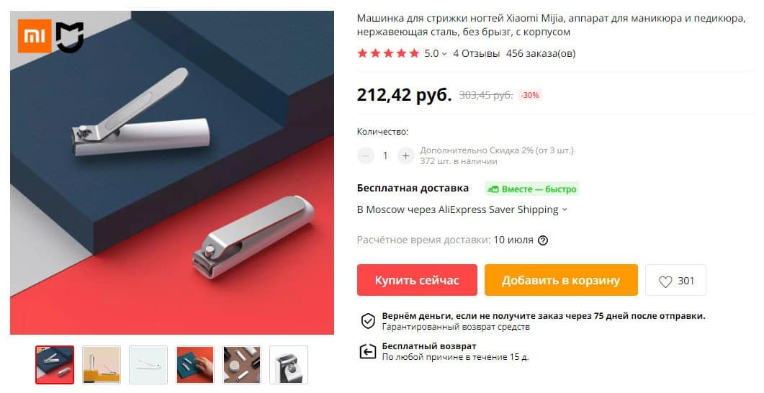The width and height of the screenshot is (764, 393).
Task: Select fourth thumbnail with hand holding clipper
Action: pos(195,365)
